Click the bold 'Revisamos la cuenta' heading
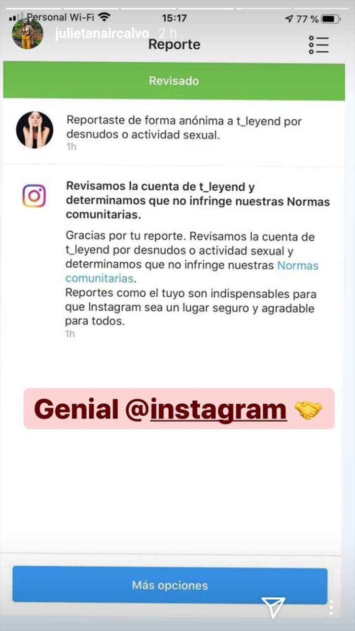The image size is (355, 631). [x=197, y=201]
